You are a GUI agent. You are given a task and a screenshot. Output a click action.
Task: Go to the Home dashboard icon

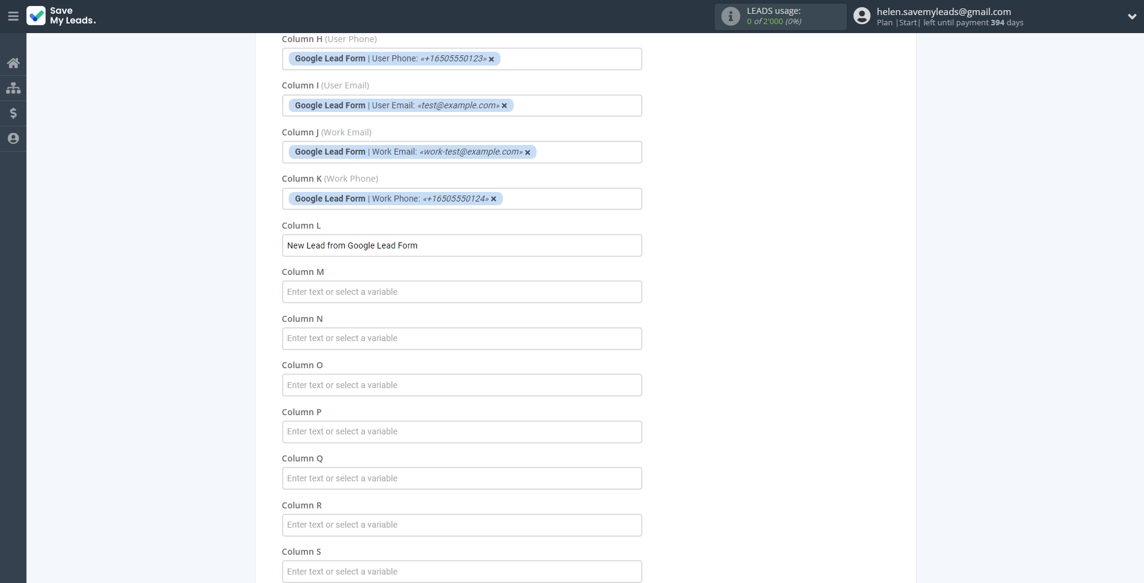coord(13,63)
